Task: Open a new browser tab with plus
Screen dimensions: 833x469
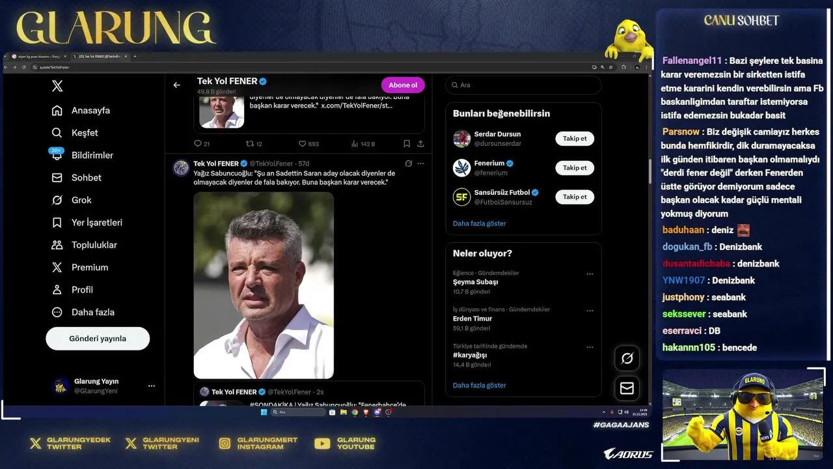Action: coord(135,57)
